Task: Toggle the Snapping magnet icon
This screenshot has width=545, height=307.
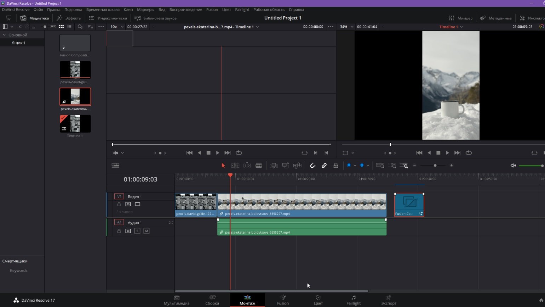Action: [x=312, y=166]
